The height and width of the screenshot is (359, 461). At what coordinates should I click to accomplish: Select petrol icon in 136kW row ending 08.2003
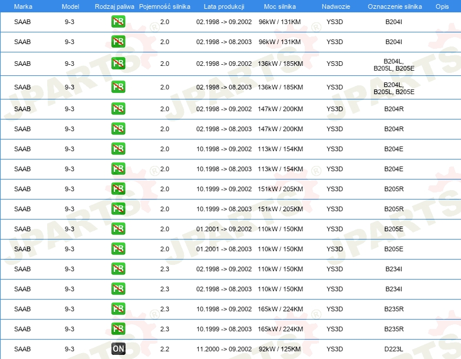118,87
